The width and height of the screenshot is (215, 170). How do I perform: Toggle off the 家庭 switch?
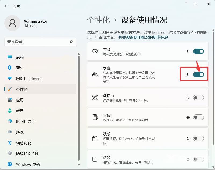tap(198, 74)
